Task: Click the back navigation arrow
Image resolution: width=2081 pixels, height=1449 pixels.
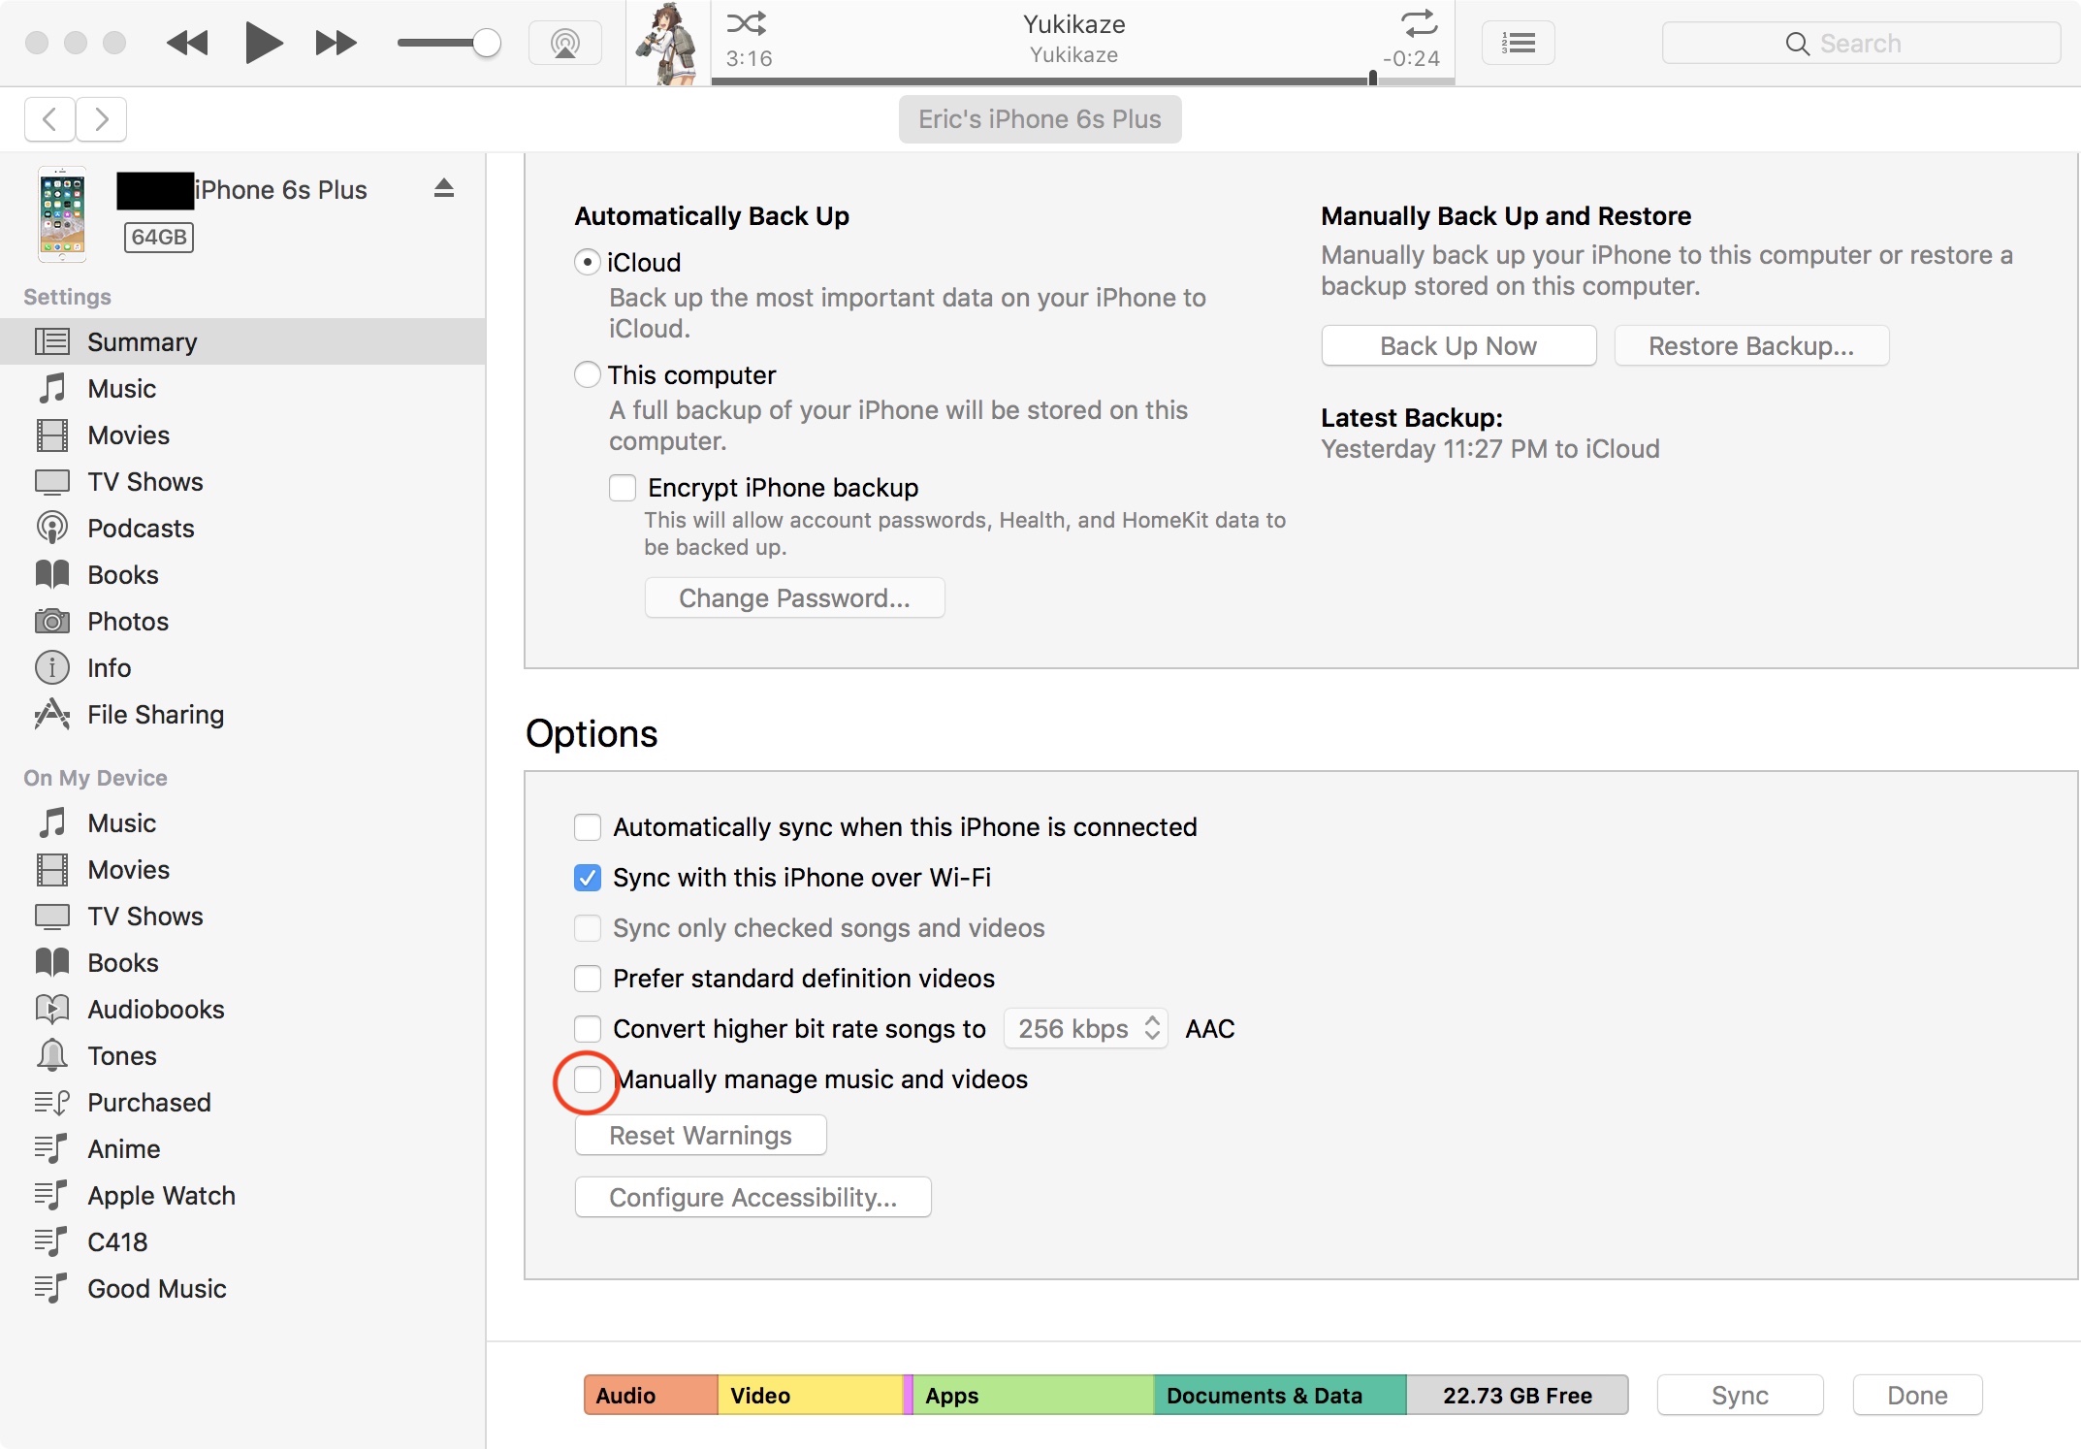Action: point(50,119)
